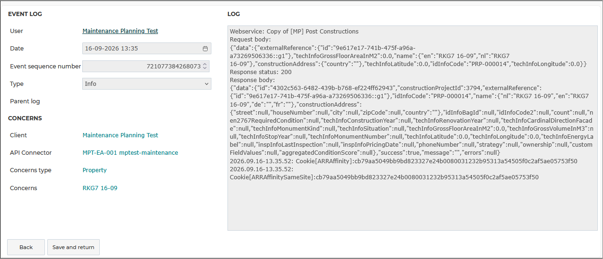Click the 'Response body:' line in log
The width and height of the screenshot is (603, 259).
coord(252,80)
